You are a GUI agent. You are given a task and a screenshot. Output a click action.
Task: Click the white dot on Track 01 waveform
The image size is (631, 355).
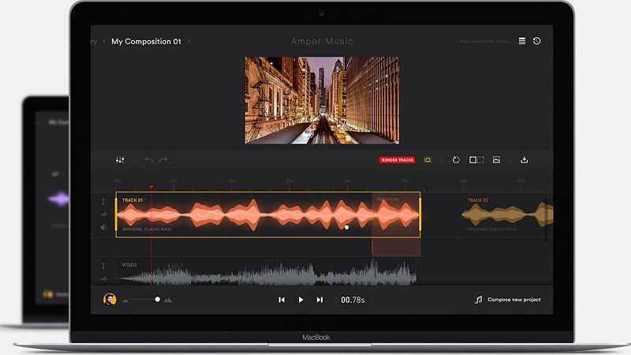point(346,227)
